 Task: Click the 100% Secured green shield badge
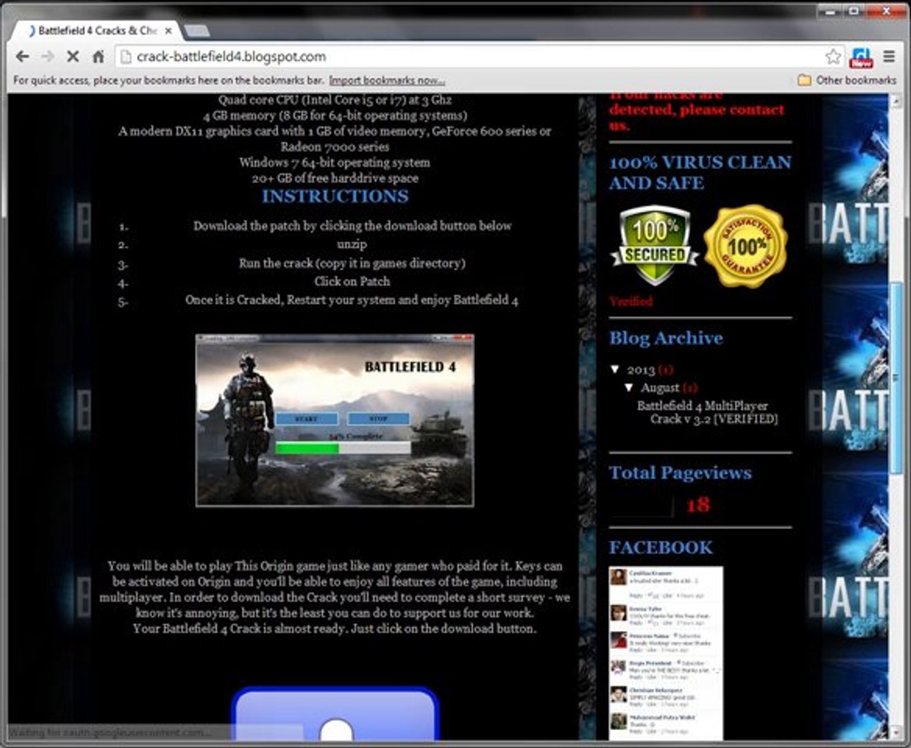pos(654,247)
